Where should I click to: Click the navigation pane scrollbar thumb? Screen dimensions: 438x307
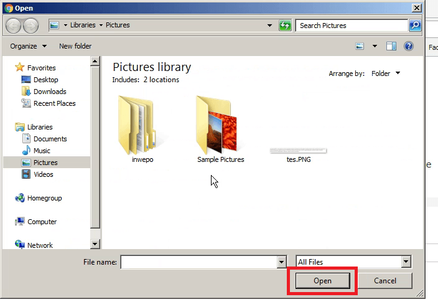[95, 147]
